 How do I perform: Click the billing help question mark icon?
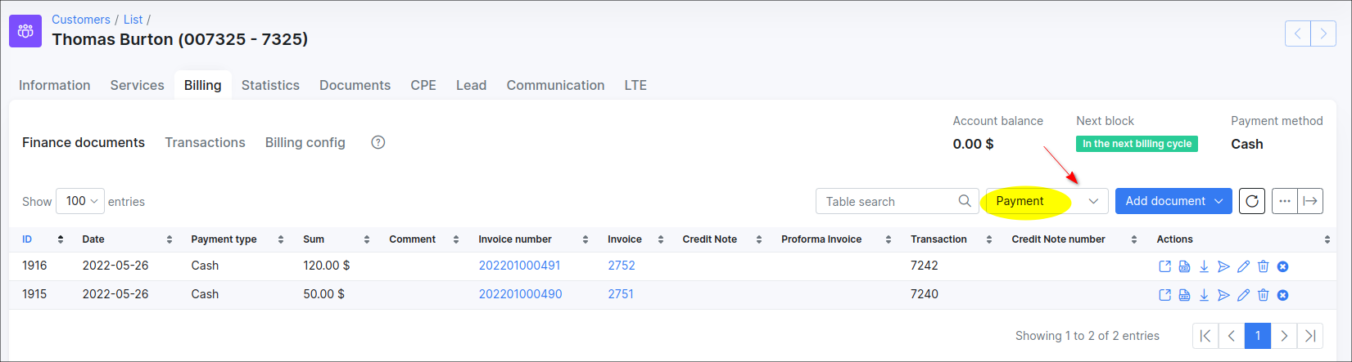[378, 142]
